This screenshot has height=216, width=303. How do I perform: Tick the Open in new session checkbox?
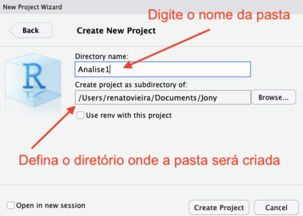11,206
